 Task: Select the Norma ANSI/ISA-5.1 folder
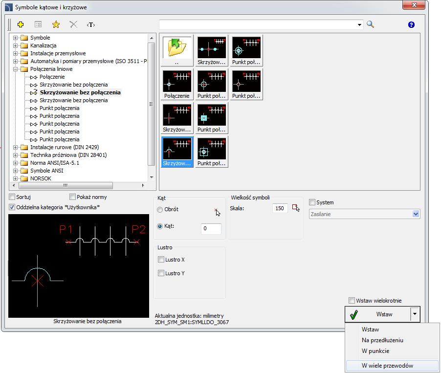click(x=55, y=163)
